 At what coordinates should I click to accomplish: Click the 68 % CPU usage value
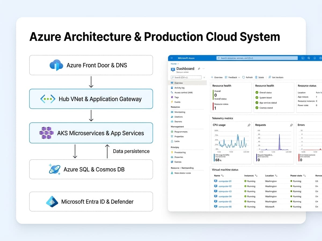(x=218, y=160)
